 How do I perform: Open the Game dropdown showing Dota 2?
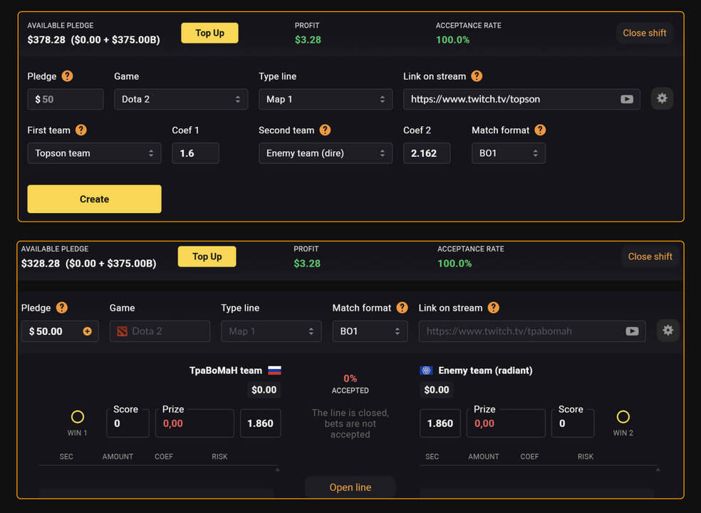(x=181, y=99)
